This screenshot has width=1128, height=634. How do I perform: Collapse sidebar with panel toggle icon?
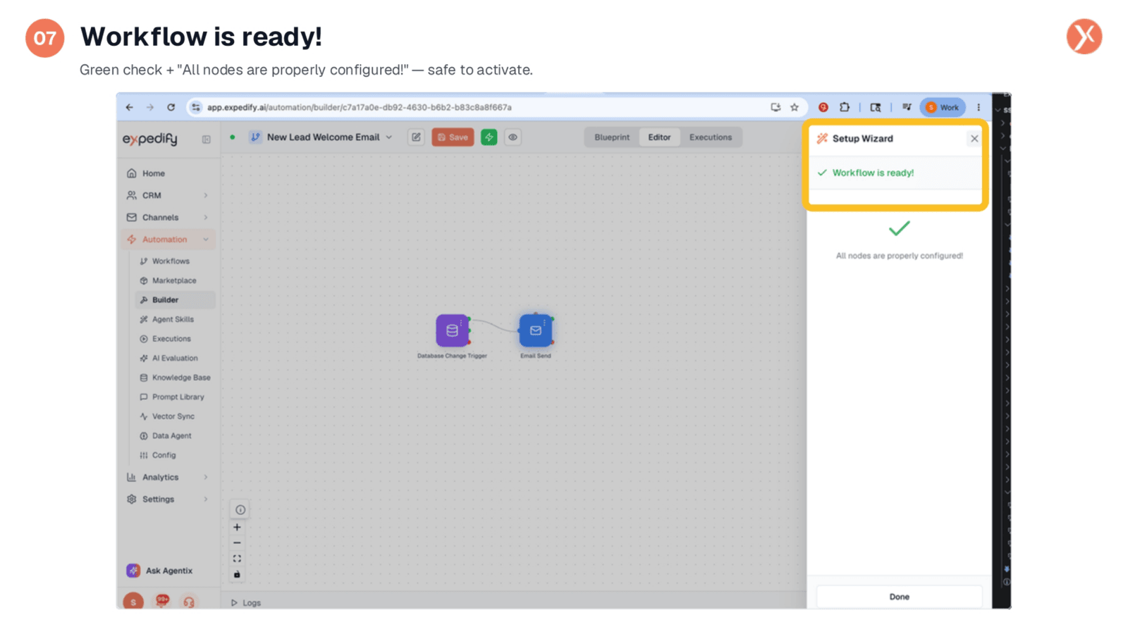(206, 139)
